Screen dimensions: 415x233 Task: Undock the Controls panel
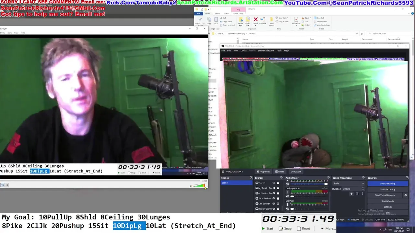point(407,178)
